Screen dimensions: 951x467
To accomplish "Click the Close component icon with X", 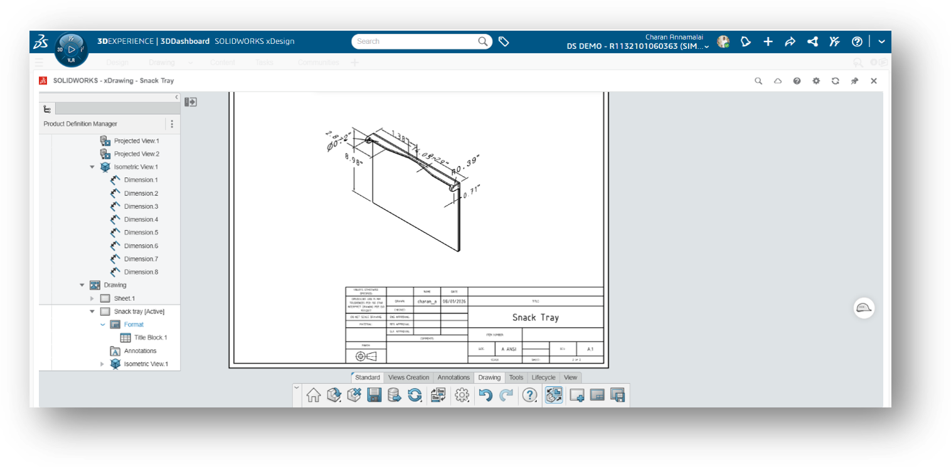I will [x=354, y=395].
